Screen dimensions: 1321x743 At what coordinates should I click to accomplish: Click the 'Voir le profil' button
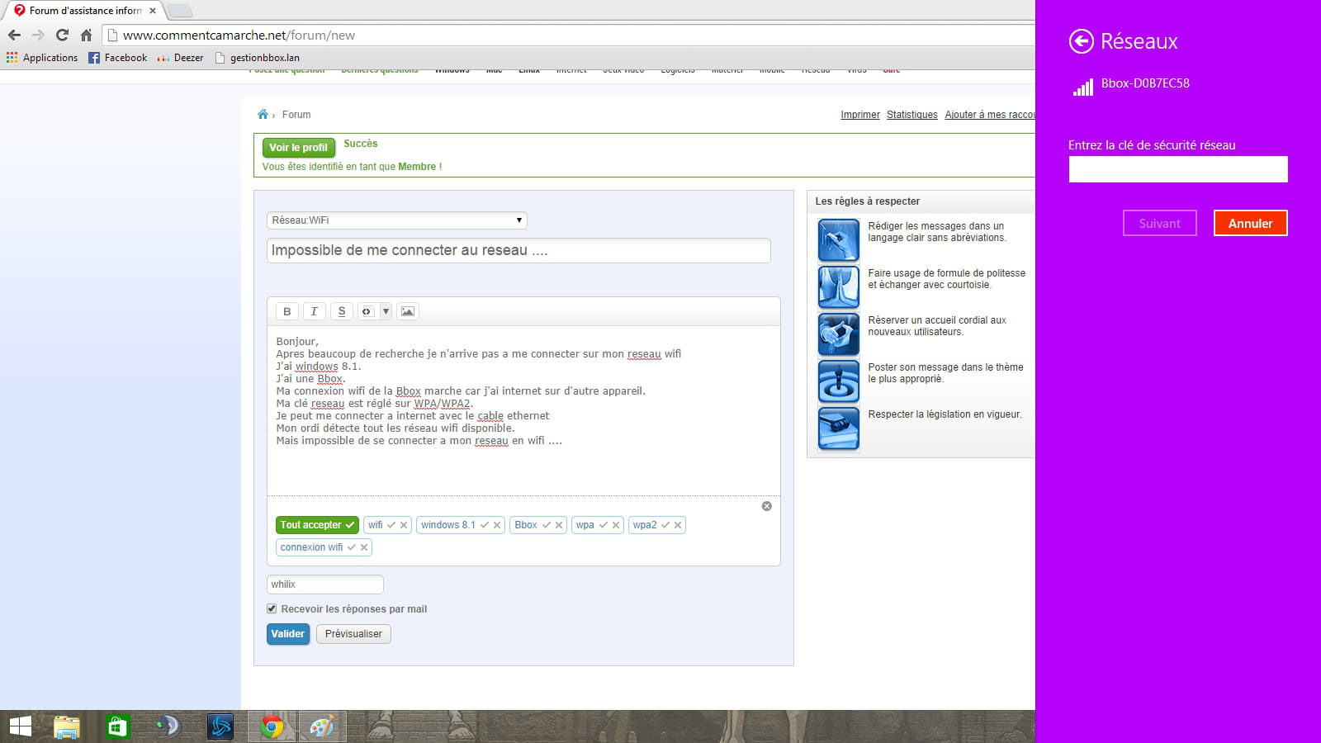tap(298, 148)
